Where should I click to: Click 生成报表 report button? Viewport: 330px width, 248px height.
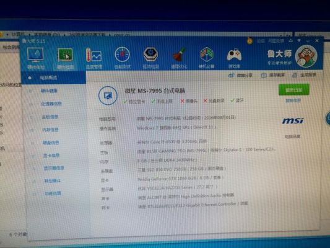point(305,75)
